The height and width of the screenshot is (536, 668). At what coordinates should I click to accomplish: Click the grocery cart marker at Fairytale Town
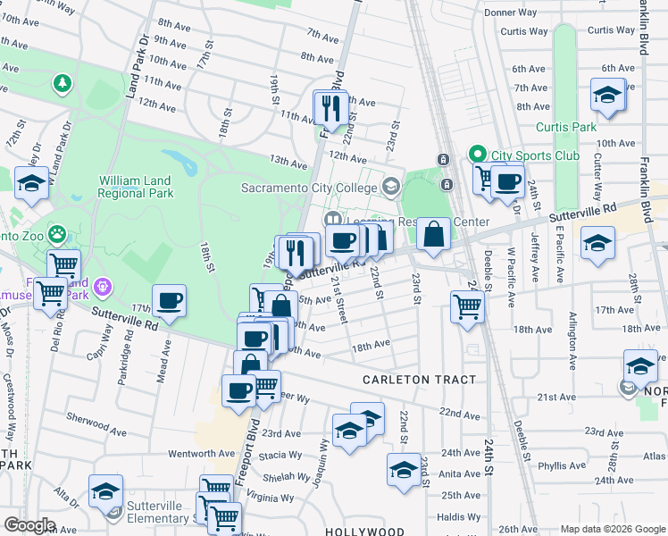[50, 295]
